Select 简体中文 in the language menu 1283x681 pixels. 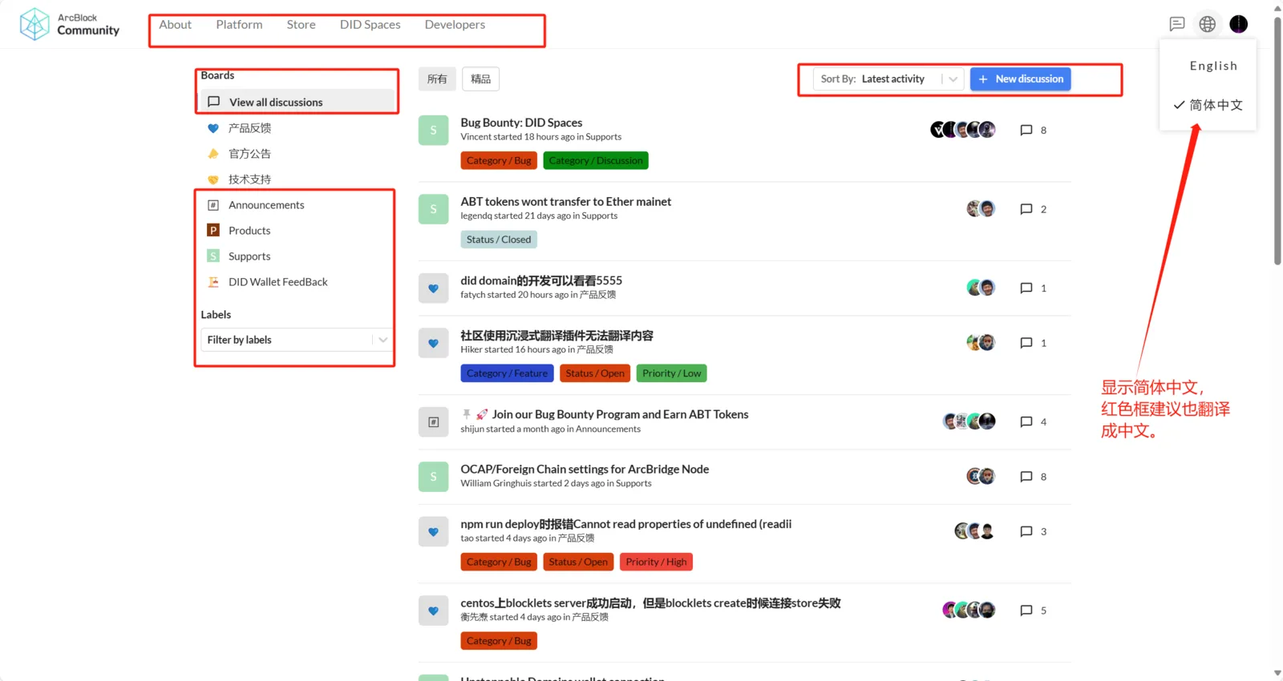tap(1208, 105)
